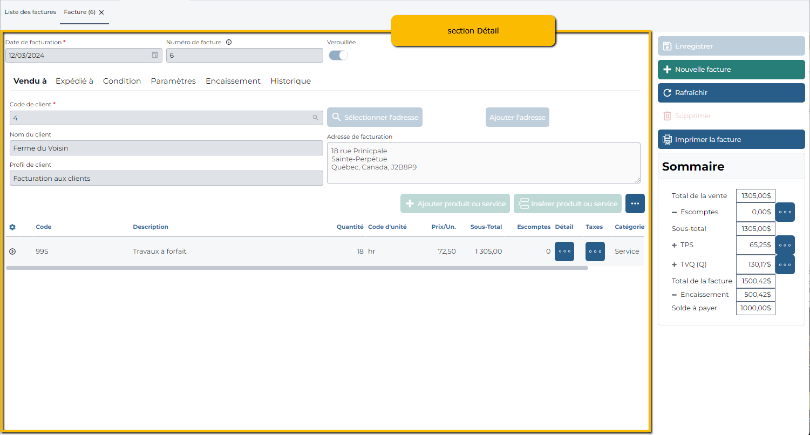The height and width of the screenshot is (435, 810).
Task: Click the Numéro de facture field
Action: point(244,55)
